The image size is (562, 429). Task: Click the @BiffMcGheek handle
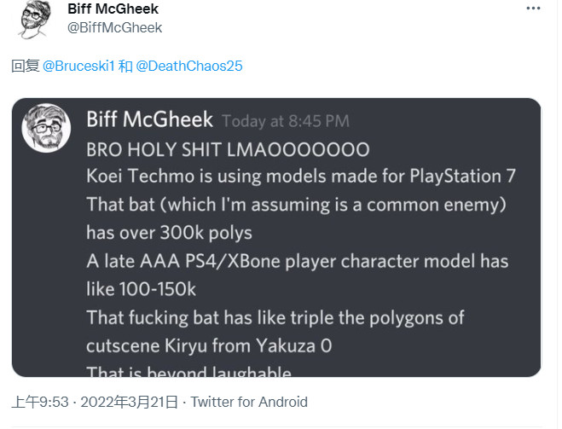114,27
